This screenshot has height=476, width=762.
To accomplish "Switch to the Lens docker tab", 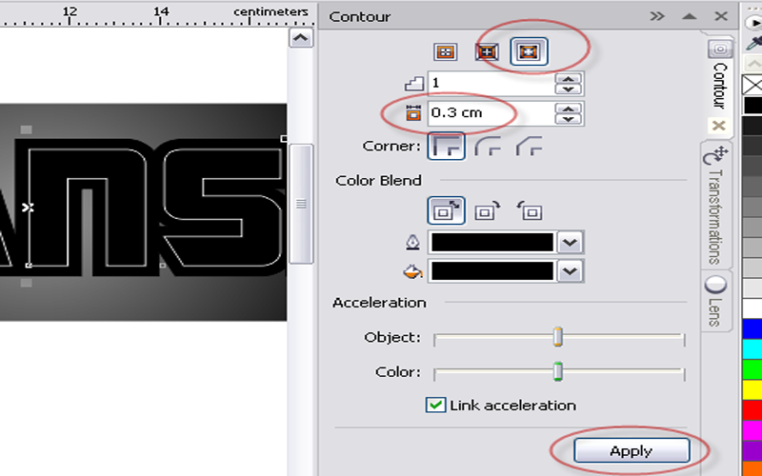I will coord(715,301).
